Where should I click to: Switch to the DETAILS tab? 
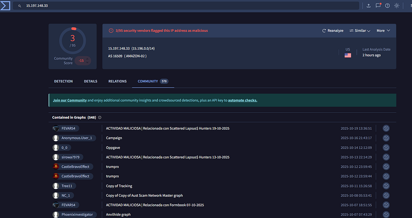(91, 81)
